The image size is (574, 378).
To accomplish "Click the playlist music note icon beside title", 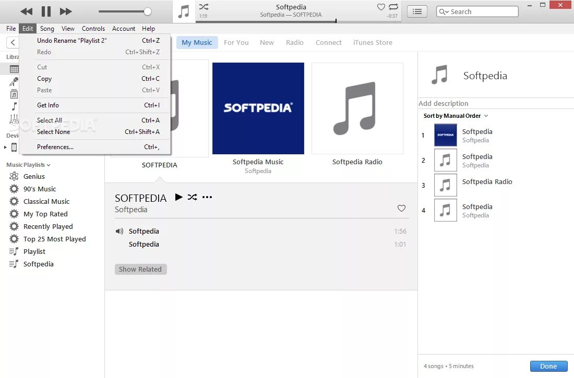I will 439,75.
